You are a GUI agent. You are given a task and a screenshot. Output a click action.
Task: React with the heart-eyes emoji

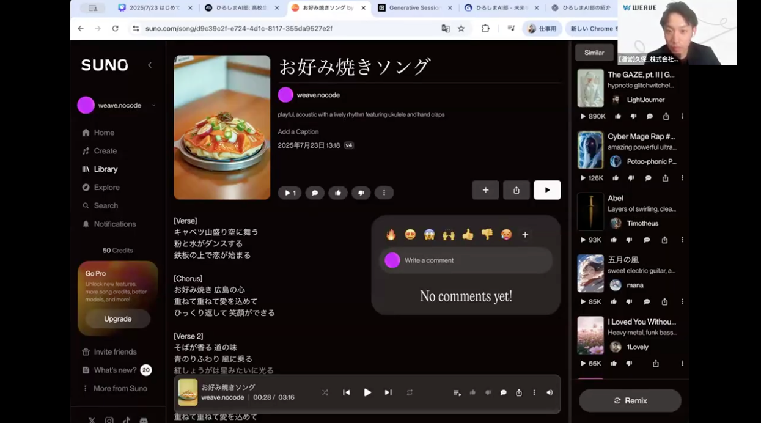click(410, 235)
